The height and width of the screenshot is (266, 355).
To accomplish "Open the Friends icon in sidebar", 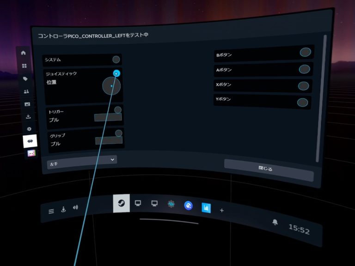I will coord(26,91).
